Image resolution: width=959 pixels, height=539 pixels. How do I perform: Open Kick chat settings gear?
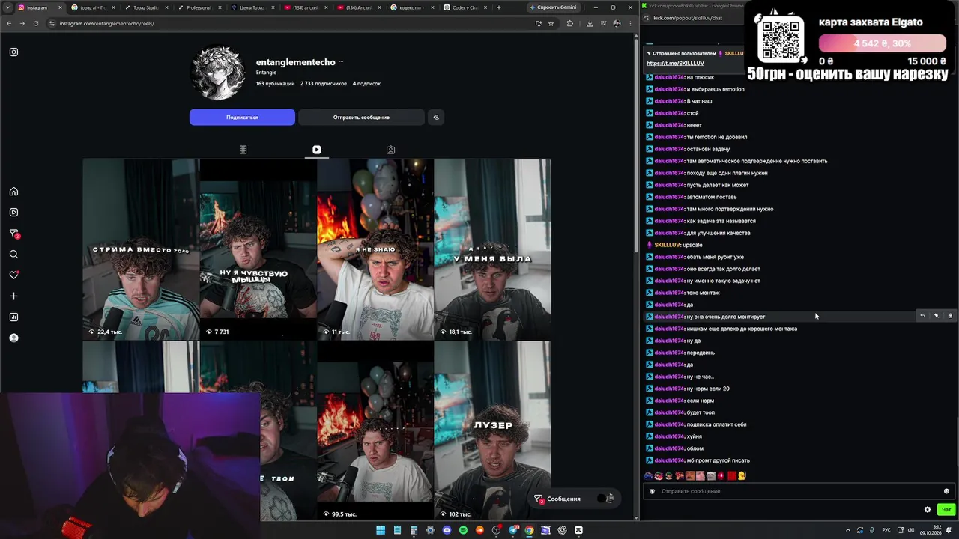click(x=928, y=510)
